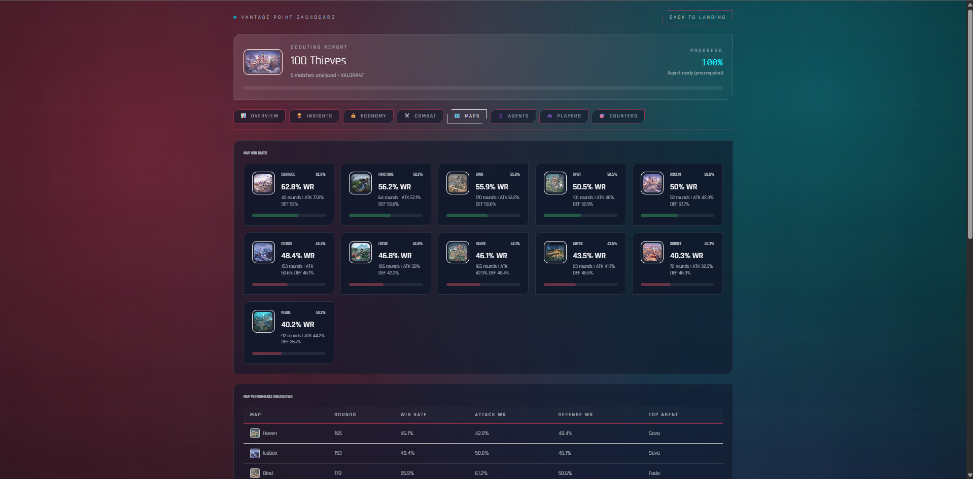Click the "DEFENSE WR" column header
973x479 pixels.
click(575, 415)
